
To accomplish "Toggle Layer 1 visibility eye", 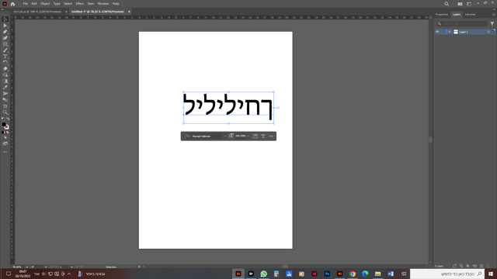I will click(437, 32).
